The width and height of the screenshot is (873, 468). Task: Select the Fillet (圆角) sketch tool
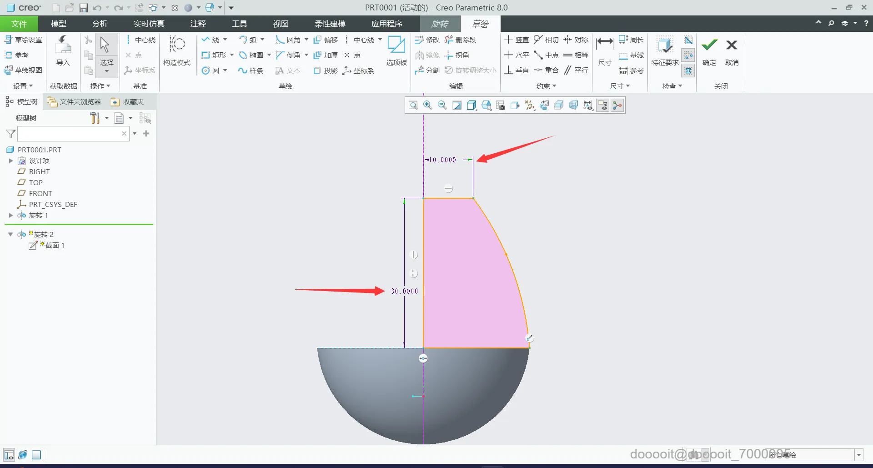click(288, 40)
